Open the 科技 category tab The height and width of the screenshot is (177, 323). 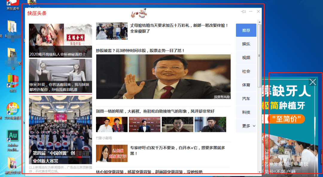coord(246,112)
